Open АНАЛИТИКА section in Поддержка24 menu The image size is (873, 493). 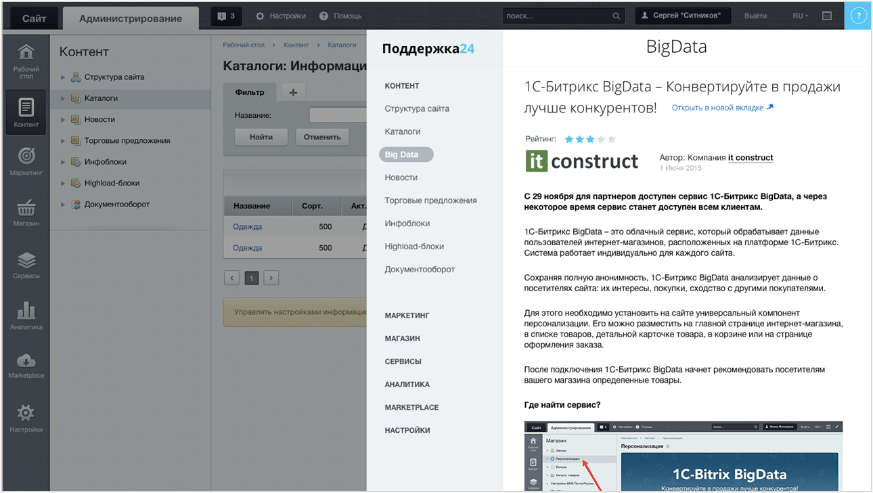point(407,385)
